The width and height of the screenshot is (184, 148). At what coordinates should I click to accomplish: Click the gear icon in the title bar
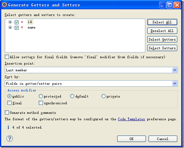pyautogui.click(x=5, y=5)
